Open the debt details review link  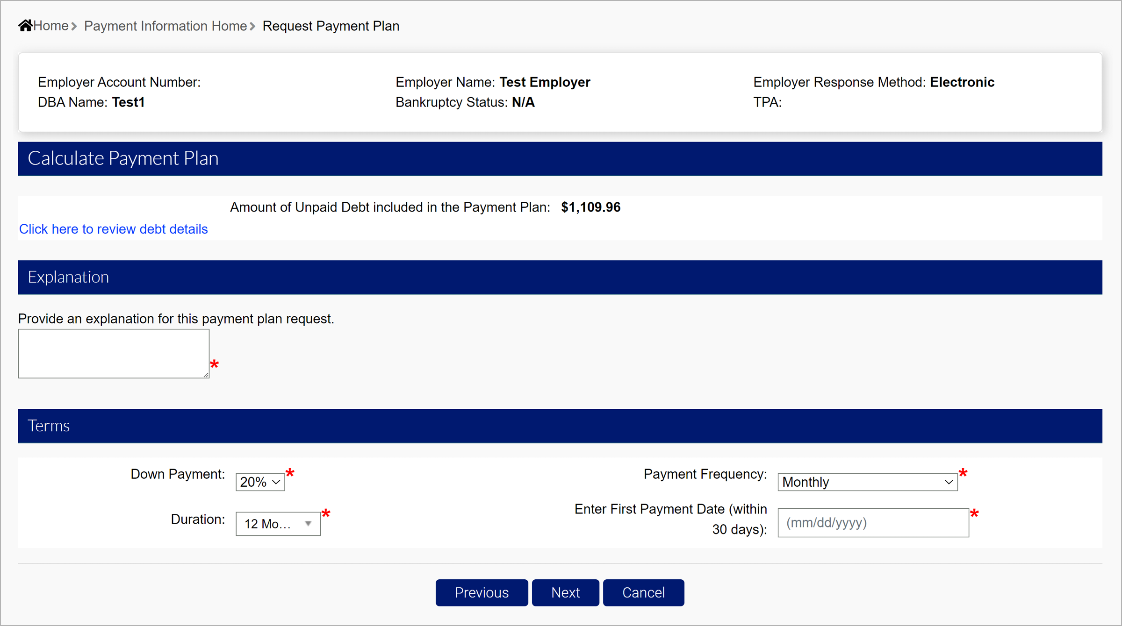click(113, 229)
